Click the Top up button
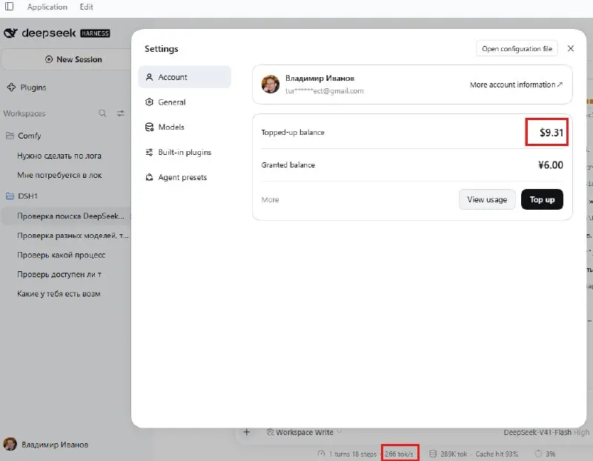The width and height of the screenshot is (593, 461). coord(542,199)
